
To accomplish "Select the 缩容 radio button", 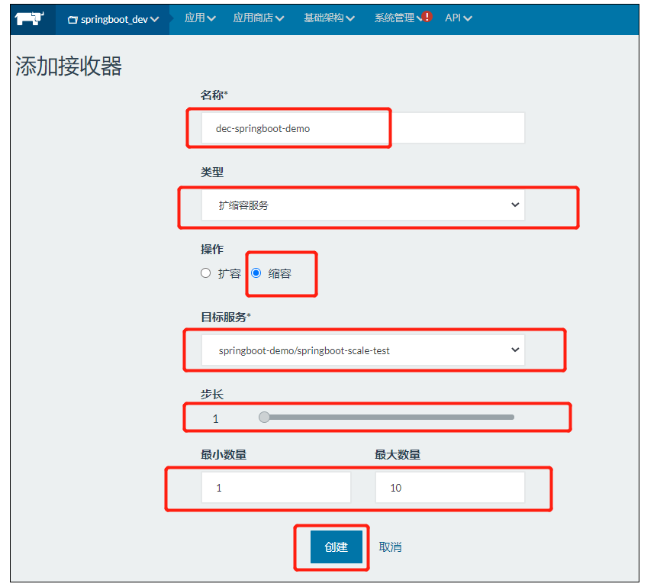I will [256, 273].
